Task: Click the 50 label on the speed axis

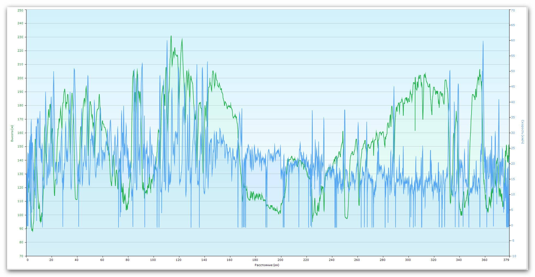Action: tap(513, 71)
